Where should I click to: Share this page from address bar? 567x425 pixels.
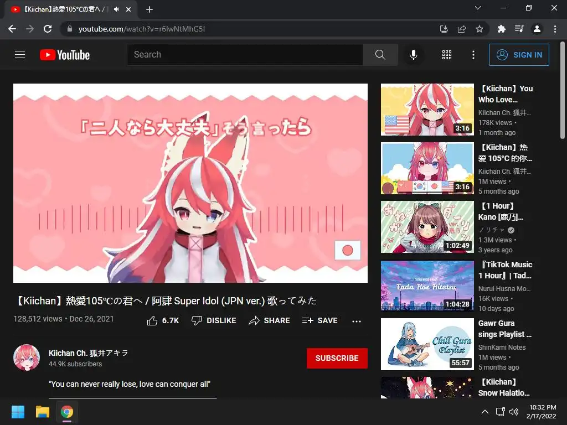coord(461,29)
